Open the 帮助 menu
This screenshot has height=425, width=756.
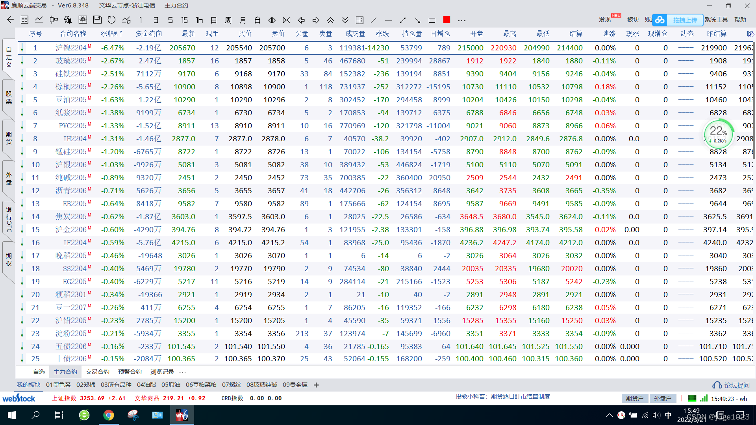click(740, 19)
